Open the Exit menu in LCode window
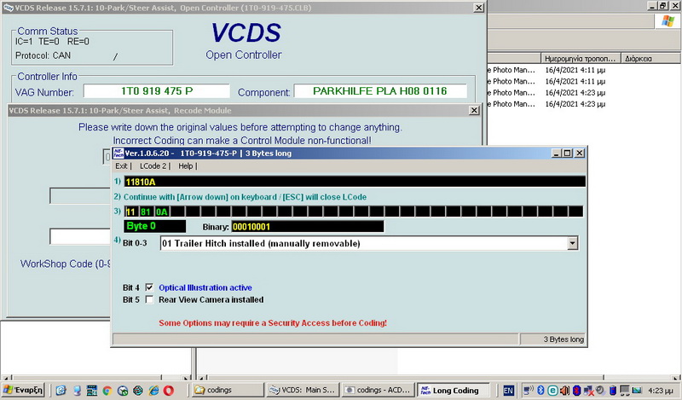 pyautogui.click(x=121, y=165)
